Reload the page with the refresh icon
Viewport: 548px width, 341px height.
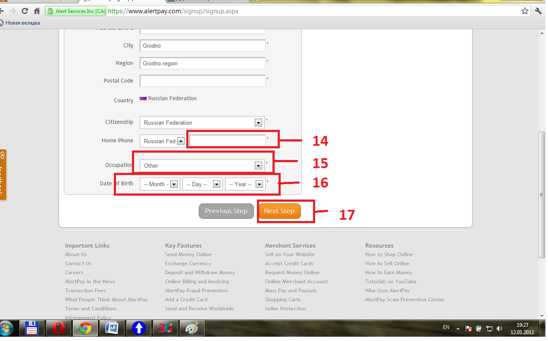pyautogui.click(x=25, y=11)
